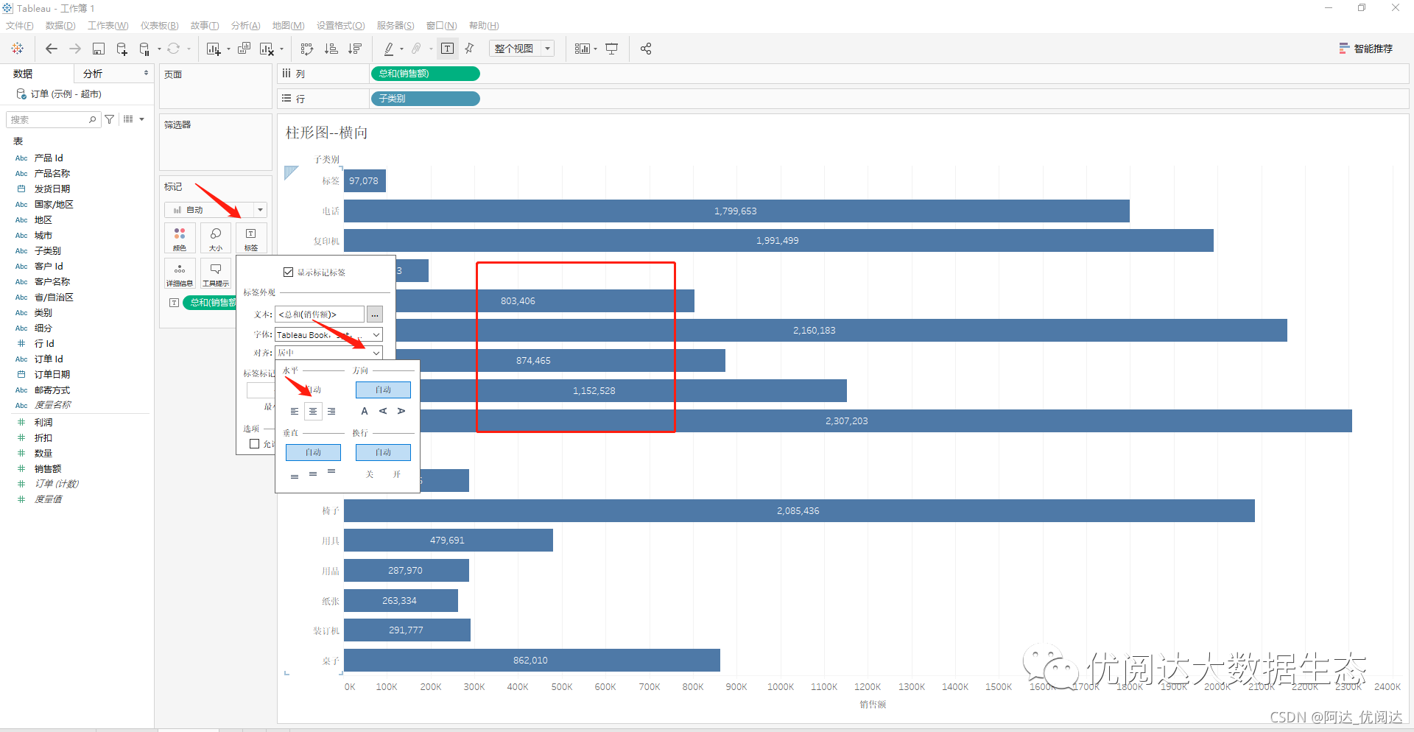Select right horizontal alignment
Screen dimensions: 1414x732
[x=331, y=412]
